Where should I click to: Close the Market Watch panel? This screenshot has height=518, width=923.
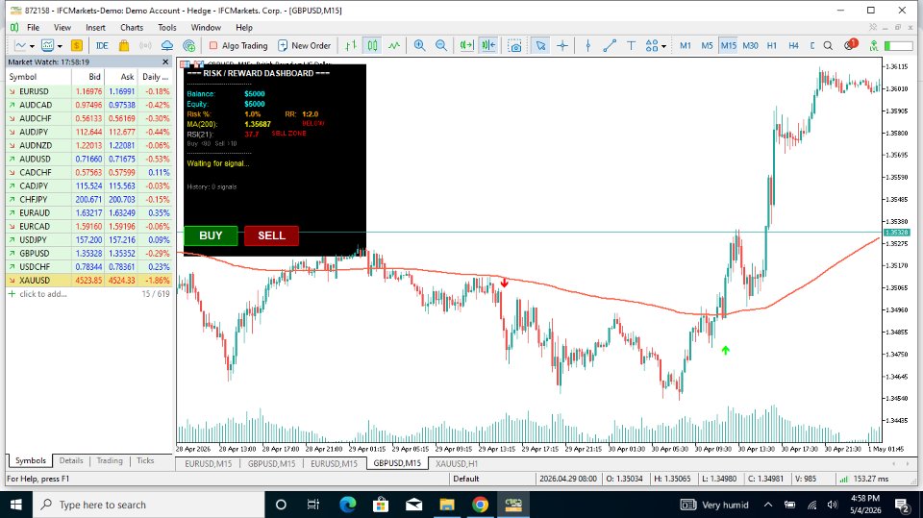(165, 62)
